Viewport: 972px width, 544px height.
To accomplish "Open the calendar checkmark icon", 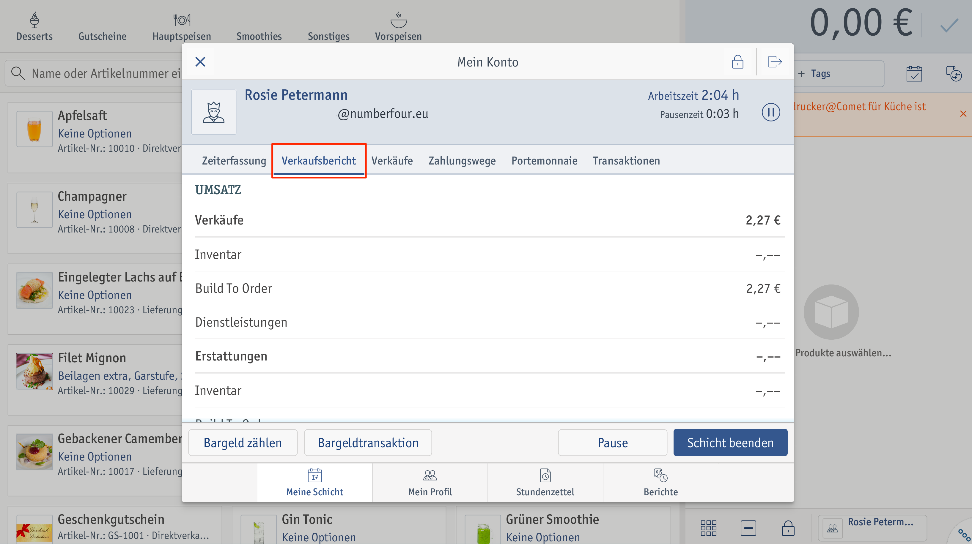I will click(x=914, y=74).
